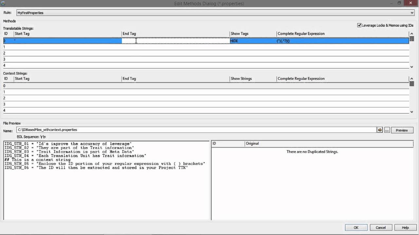The width and height of the screenshot is (419, 235).
Task: Click the IDS_STR_01 line in file preview
Action: (x=68, y=144)
